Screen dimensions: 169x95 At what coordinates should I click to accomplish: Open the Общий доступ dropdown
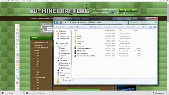coord(95,27)
